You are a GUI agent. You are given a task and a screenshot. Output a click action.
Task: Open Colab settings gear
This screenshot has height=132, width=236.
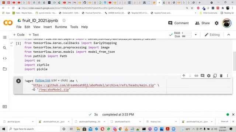(216, 23)
